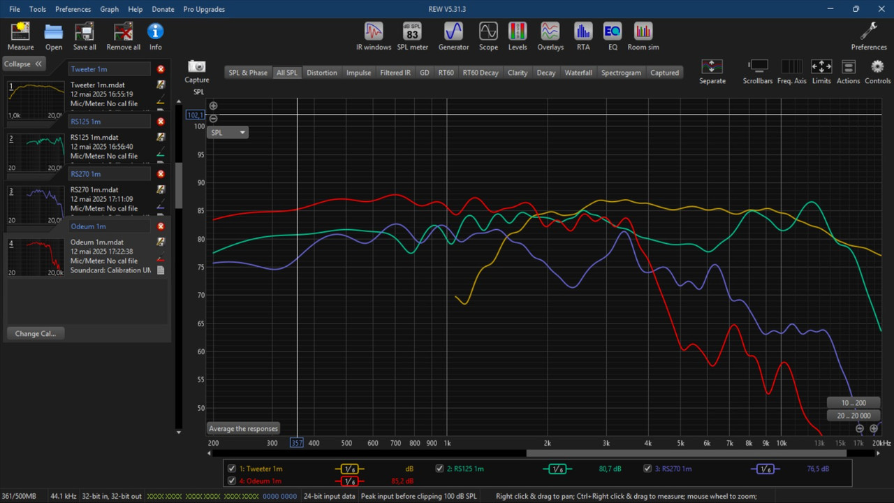Collapse the measurements panel

[x=23, y=64]
